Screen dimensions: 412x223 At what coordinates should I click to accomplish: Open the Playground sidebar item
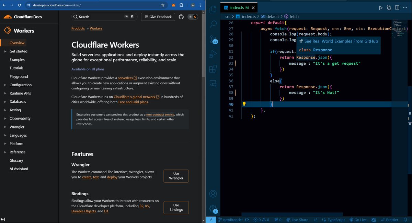point(19,76)
